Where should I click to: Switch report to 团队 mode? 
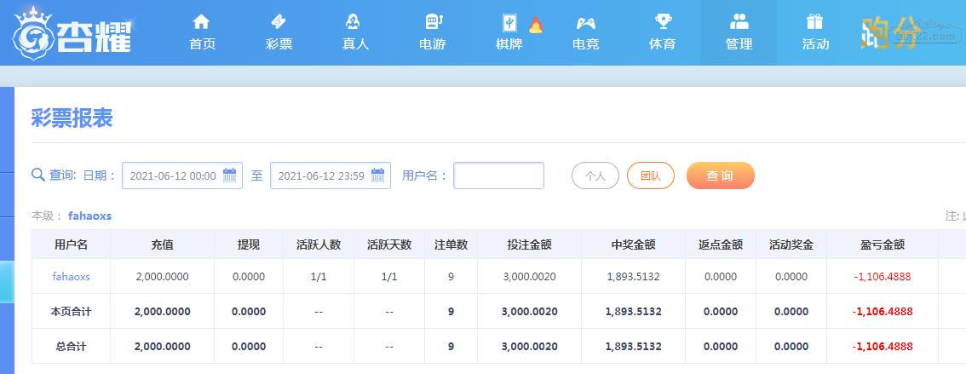(651, 175)
